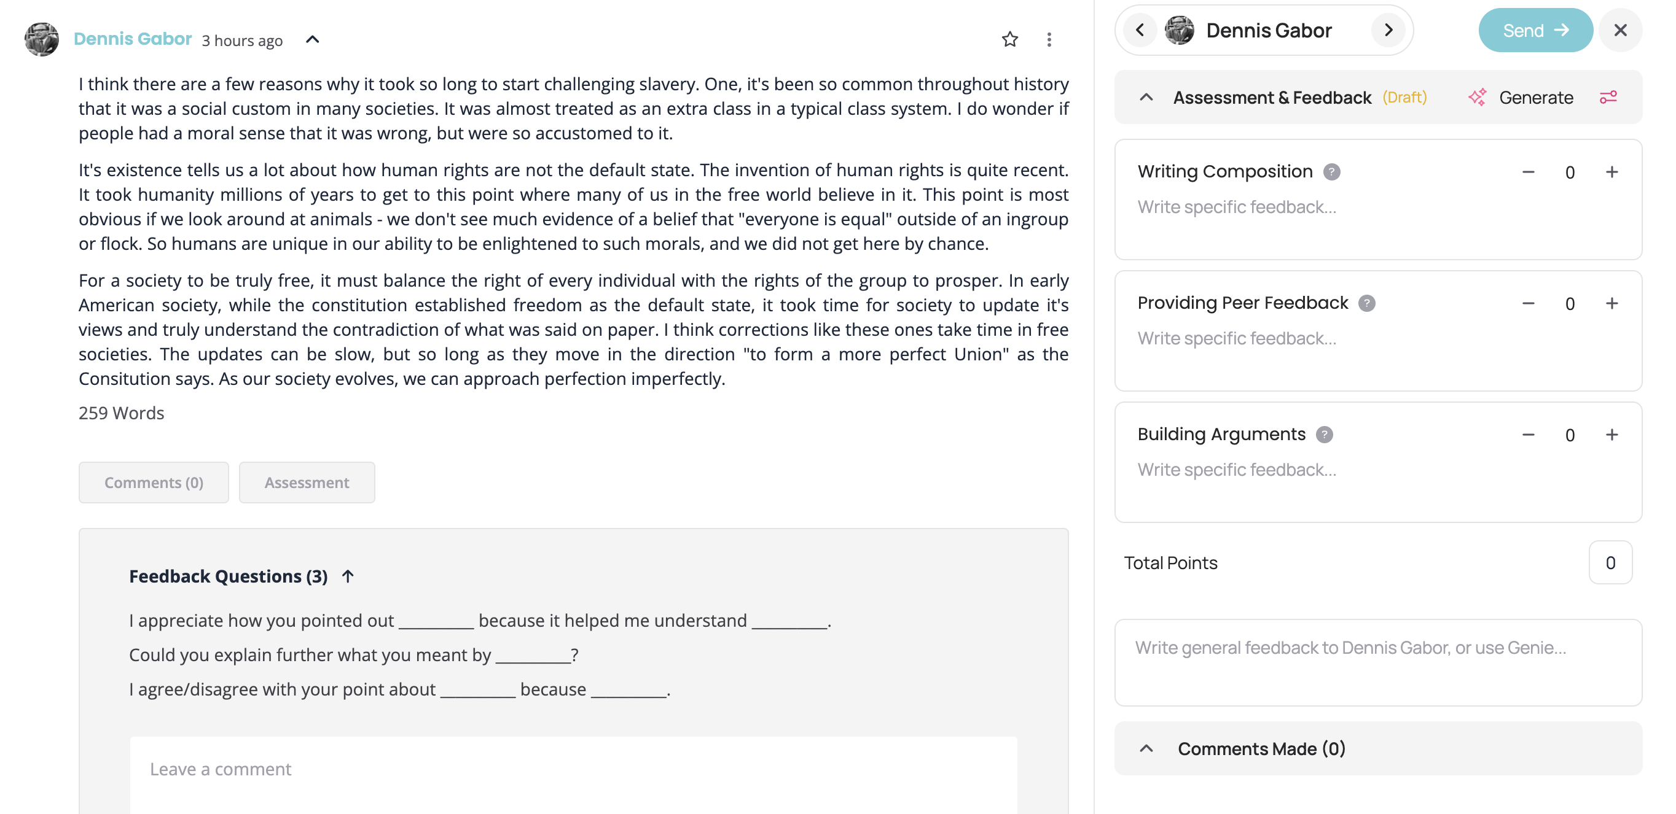Decrease Providing Peer Feedback score
This screenshot has height=814, width=1676.
point(1529,304)
